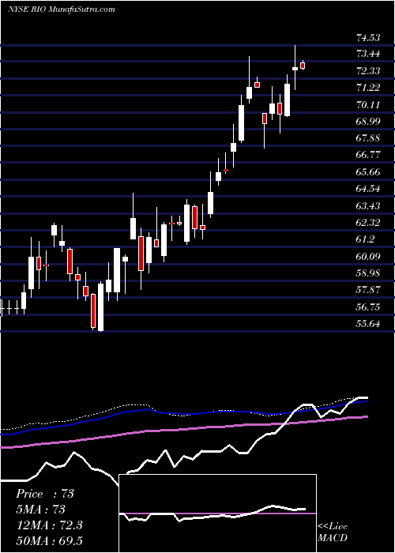The height and width of the screenshot is (553, 395).
Task: Select the 57.87 price axis label
Action: click(x=369, y=290)
